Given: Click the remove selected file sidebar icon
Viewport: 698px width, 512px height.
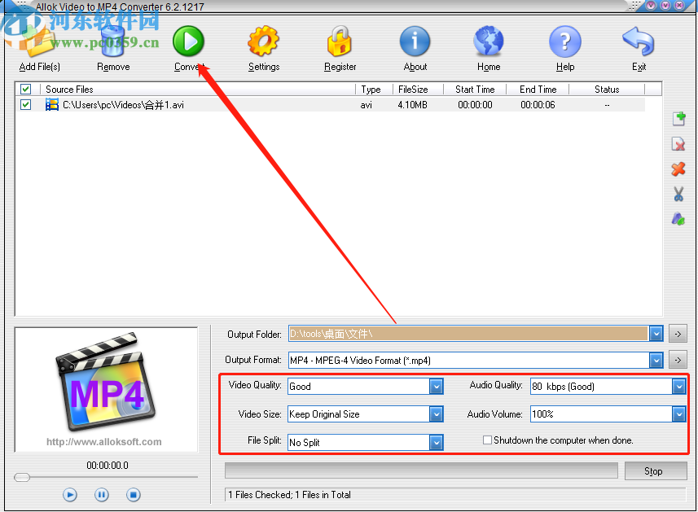Looking at the screenshot, I should pyautogui.click(x=678, y=144).
